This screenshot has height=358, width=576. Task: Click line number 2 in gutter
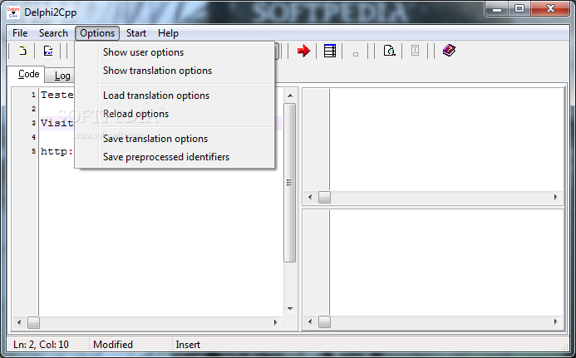pyautogui.click(x=33, y=109)
